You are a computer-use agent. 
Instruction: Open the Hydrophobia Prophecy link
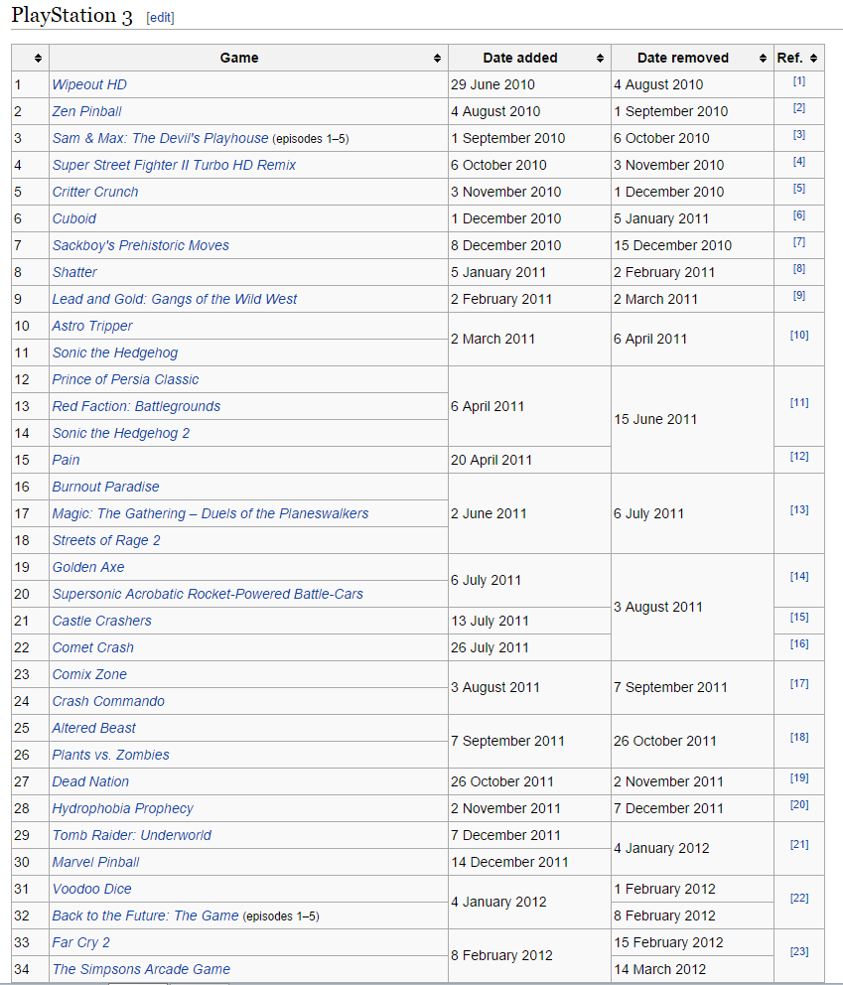click(122, 808)
